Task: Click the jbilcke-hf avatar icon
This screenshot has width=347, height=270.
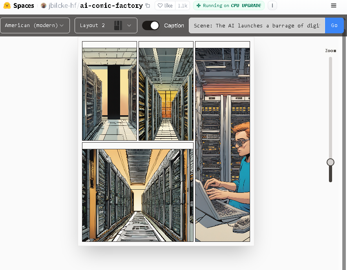Action: [x=44, y=5]
